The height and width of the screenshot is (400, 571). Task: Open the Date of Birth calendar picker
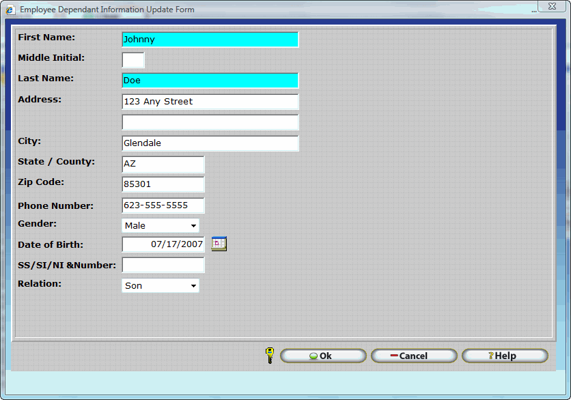coord(219,244)
